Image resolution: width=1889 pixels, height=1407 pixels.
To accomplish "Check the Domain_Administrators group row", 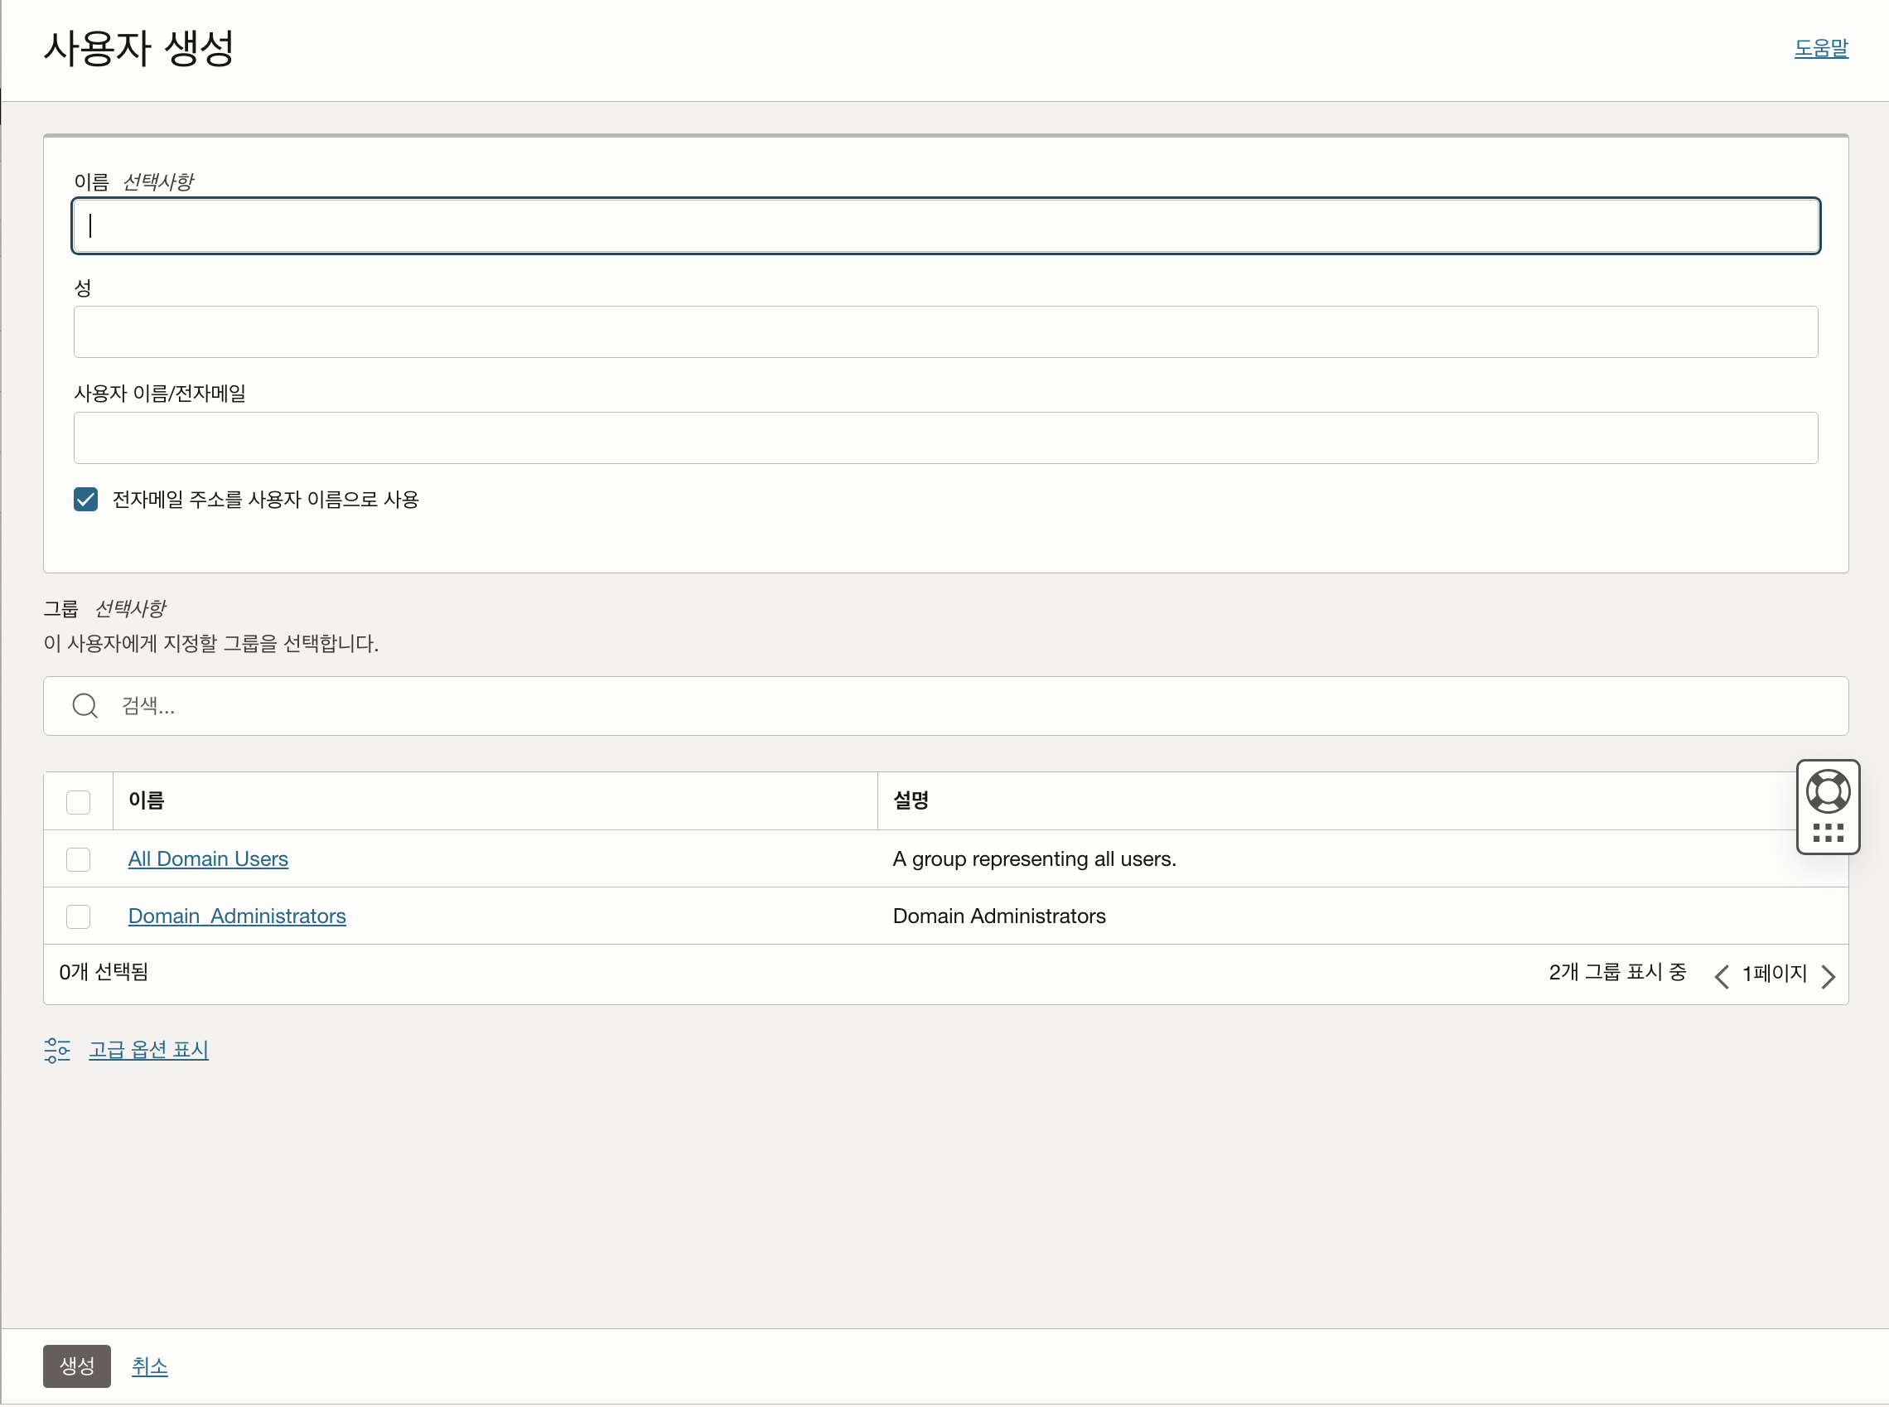I will click(x=79, y=916).
